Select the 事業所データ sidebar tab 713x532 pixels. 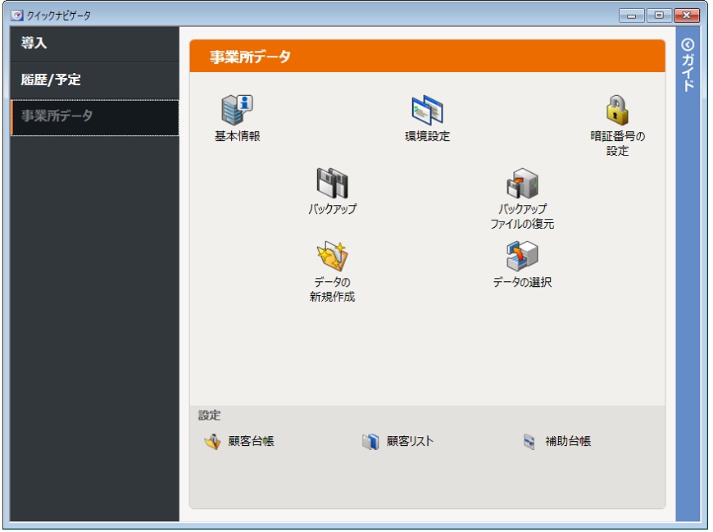[94, 116]
